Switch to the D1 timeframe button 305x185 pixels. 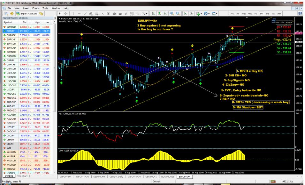268,14
